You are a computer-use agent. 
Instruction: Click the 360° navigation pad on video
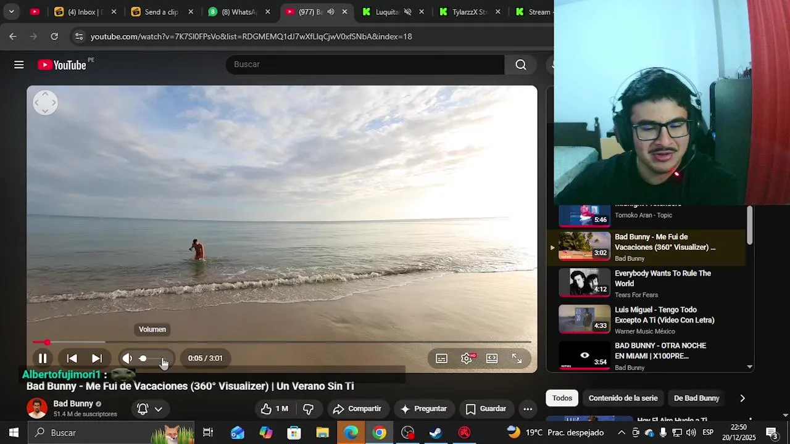pos(45,103)
